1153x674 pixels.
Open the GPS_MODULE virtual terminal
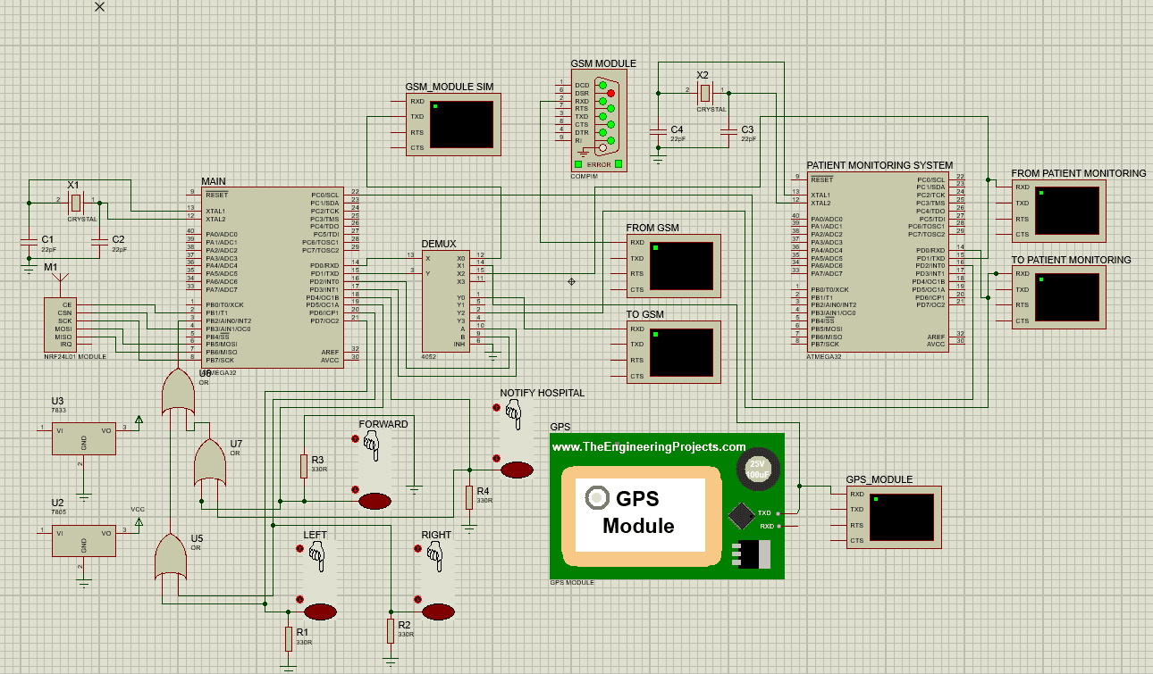click(x=894, y=517)
